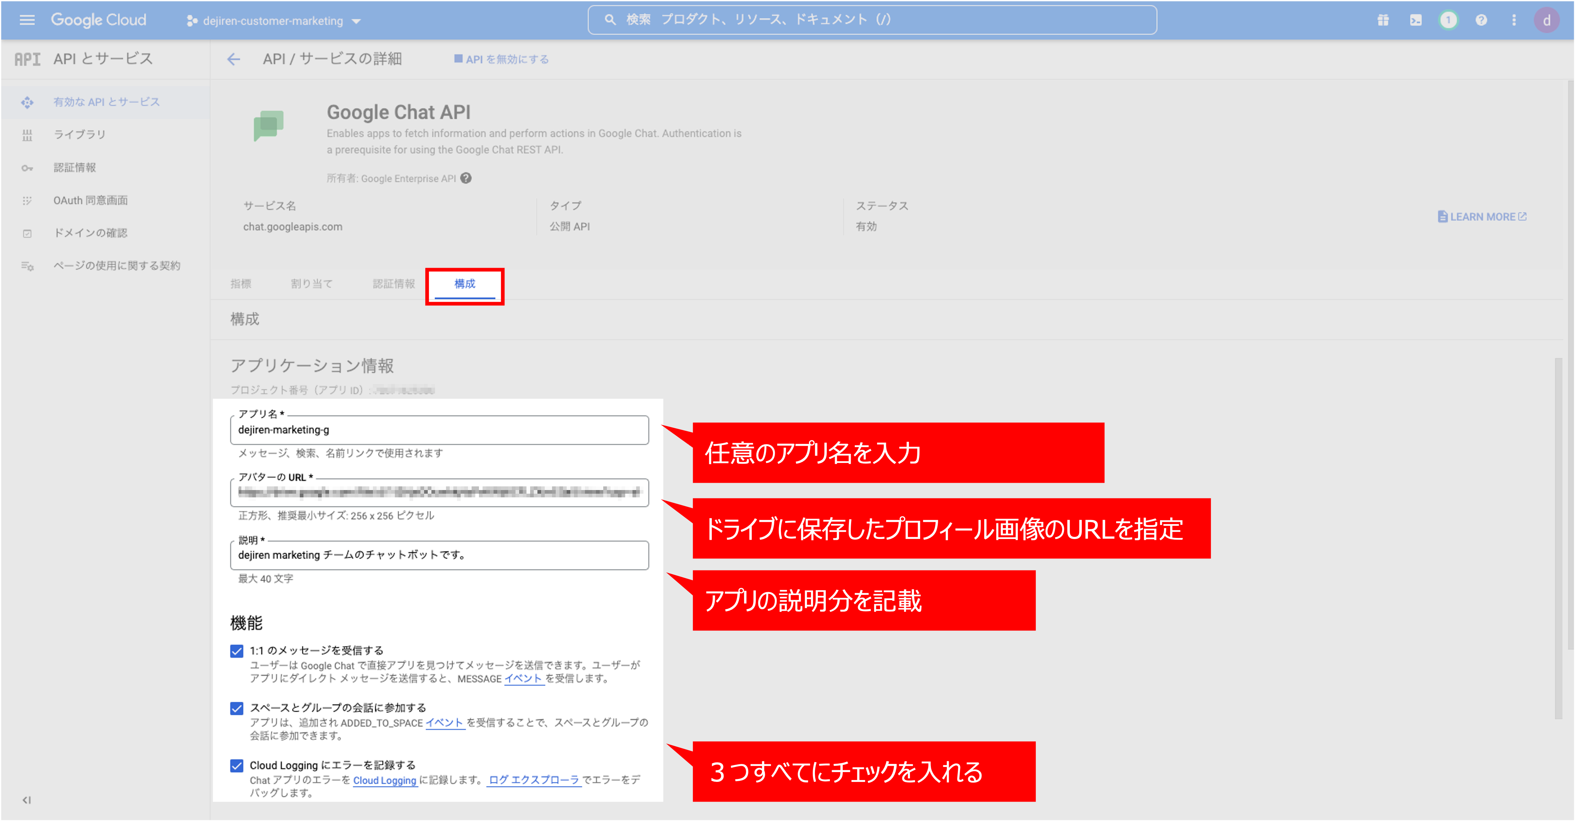
Task: Click the owner help question icon
Action: point(466,178)
